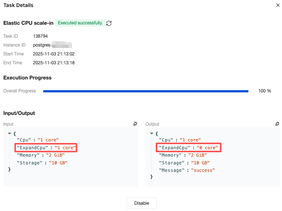The image size is (282, 211).
Task: Select the Task ID value 138794
Action: (x=40, y=36)
